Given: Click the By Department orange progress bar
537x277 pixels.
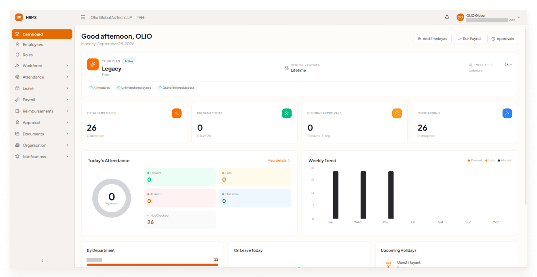Looking at the screenshot, I should (152, 265).
